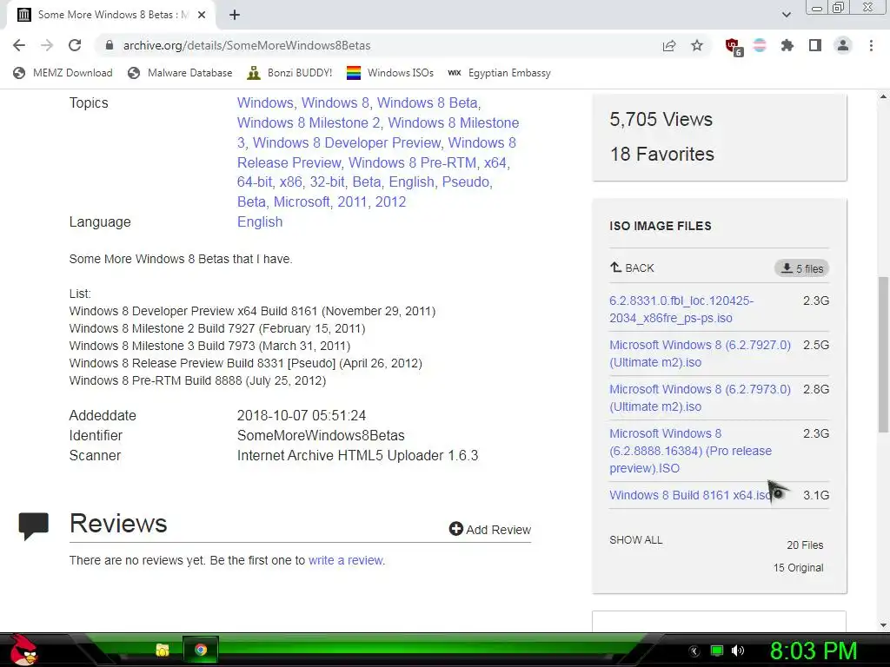Open the Angry Bird start button
890x667 pixels.
[23, 650]
